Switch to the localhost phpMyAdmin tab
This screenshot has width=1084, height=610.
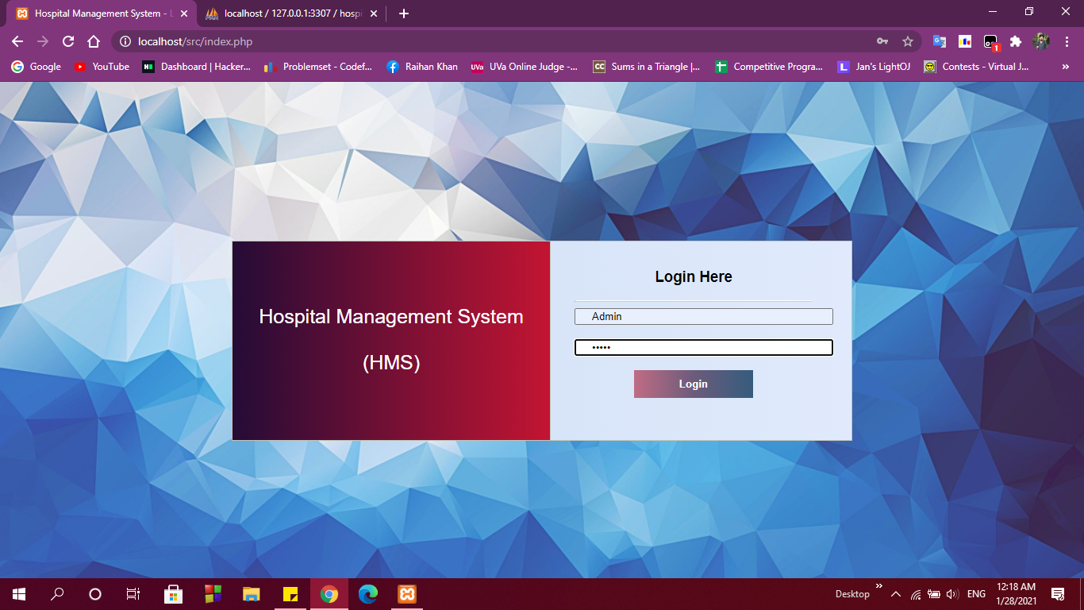286,13
